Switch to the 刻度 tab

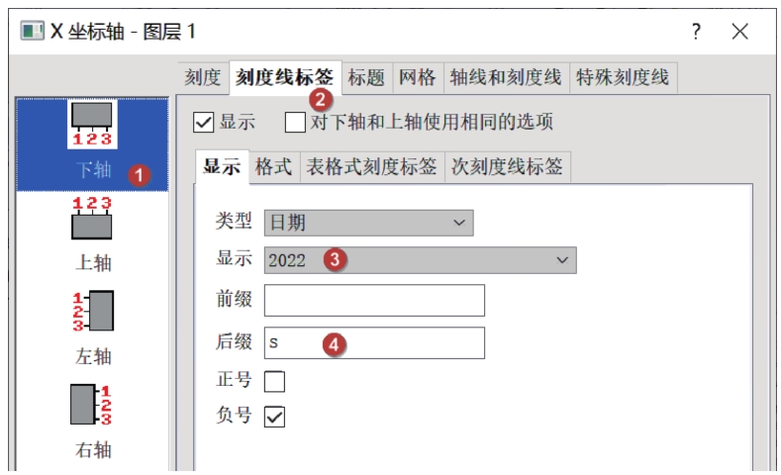coord(203,77)
